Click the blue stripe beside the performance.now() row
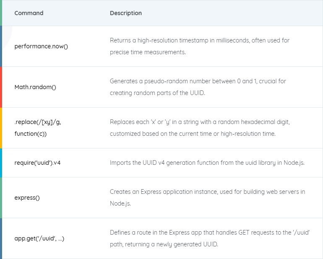 (1, 46)
